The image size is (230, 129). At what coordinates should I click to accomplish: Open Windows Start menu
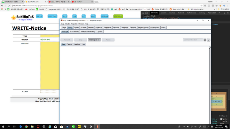tap(3, 127)
